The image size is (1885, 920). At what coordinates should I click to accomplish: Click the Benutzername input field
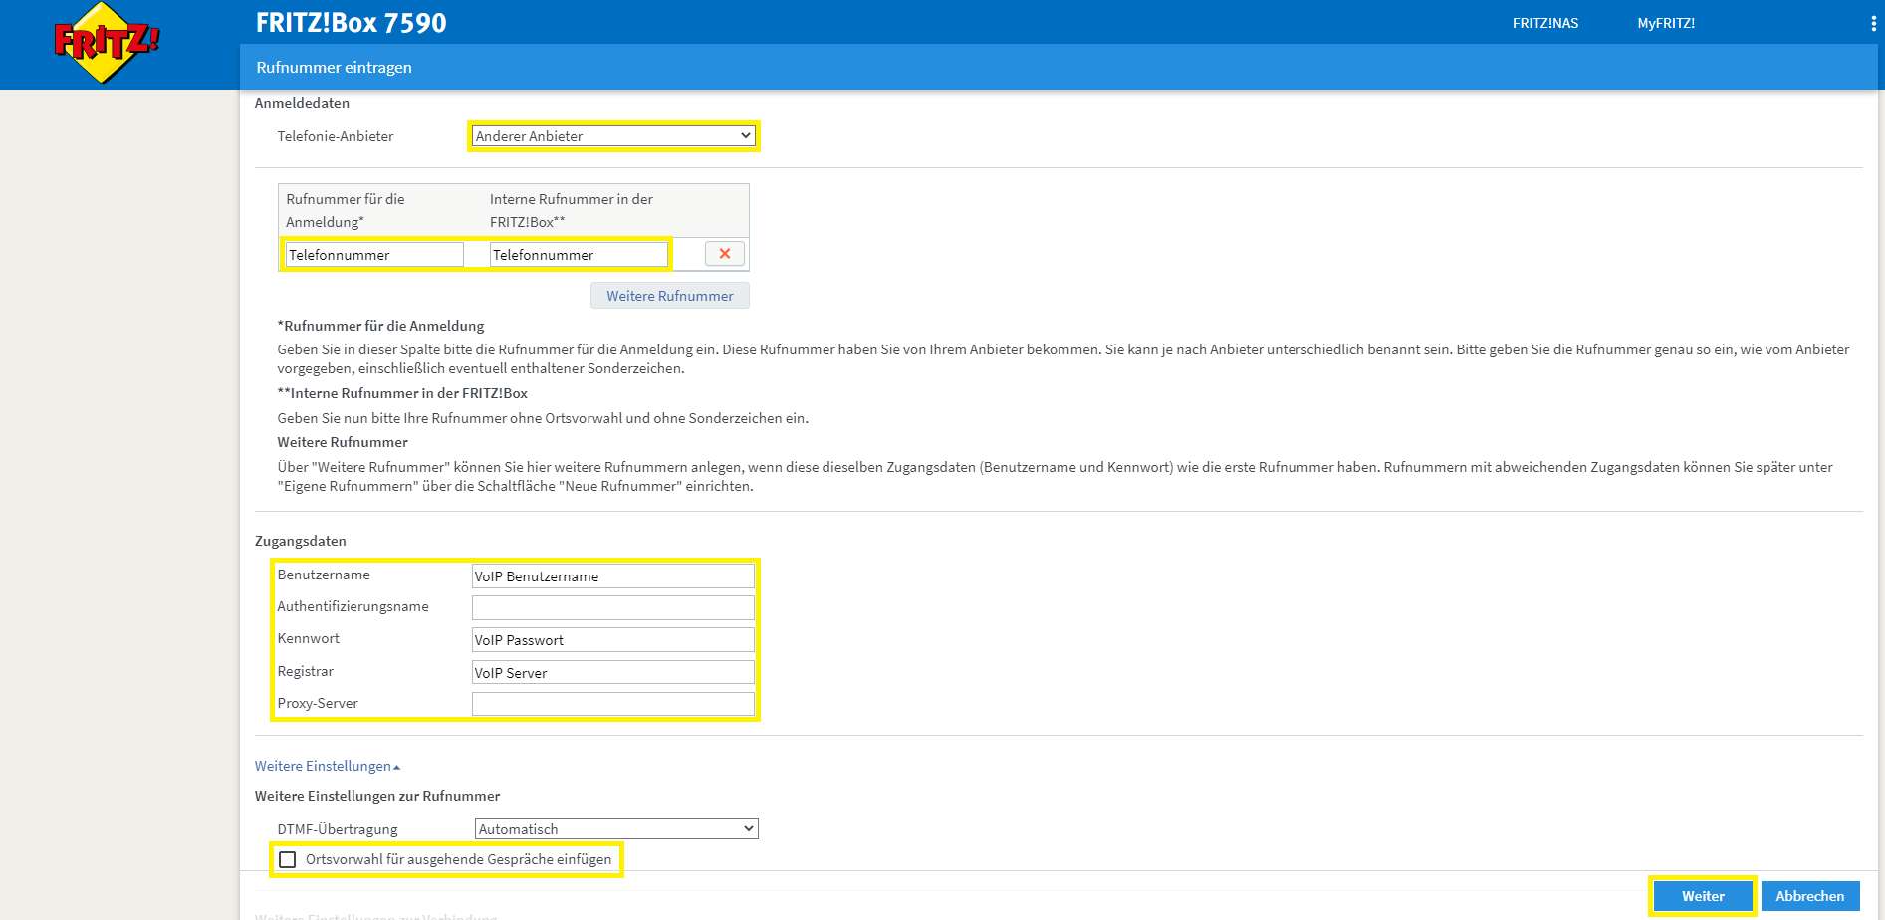[613, 575]
